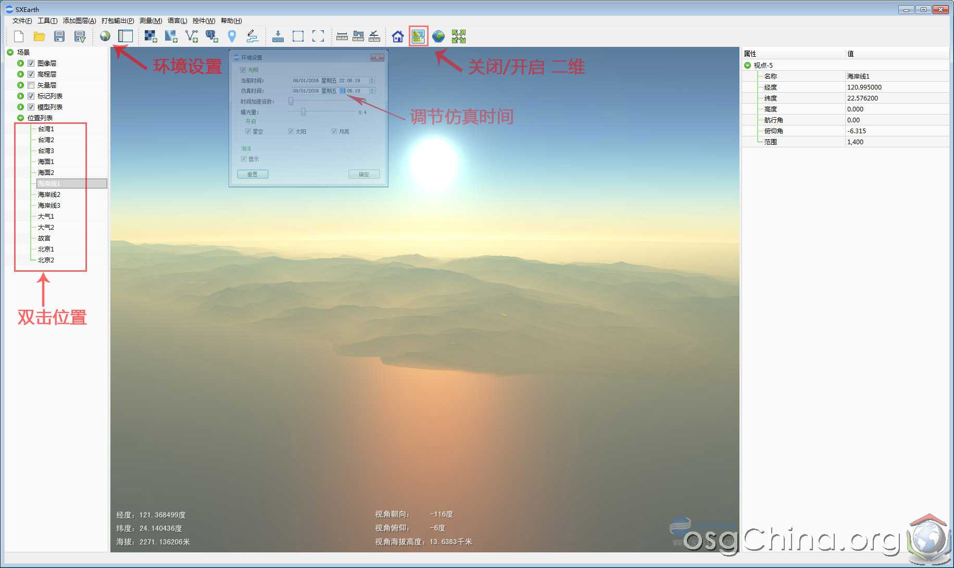The height and width of the screenshot is (568, 954).
Task: Toggle 星空 checkbox
Action: point(248,131)
